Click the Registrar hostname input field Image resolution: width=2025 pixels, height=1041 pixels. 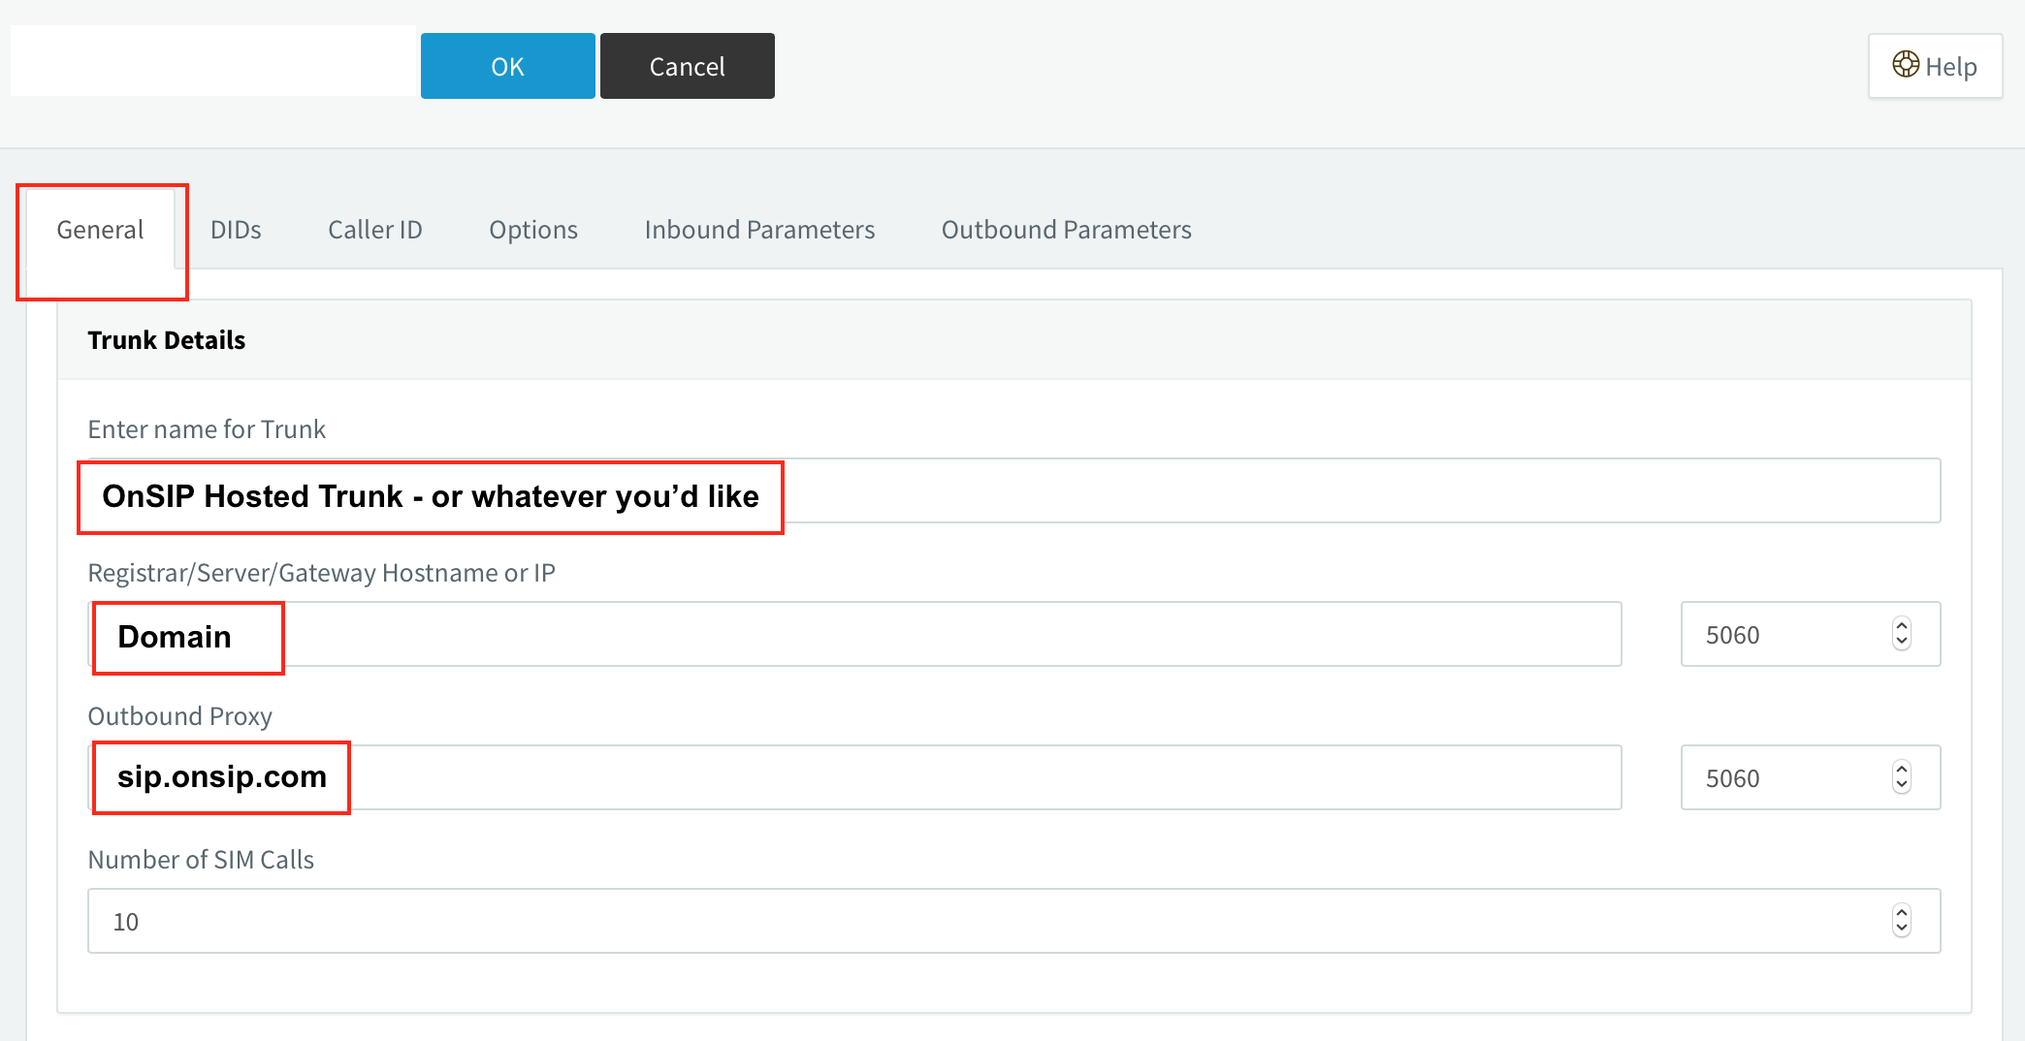(x=854, y=634)
